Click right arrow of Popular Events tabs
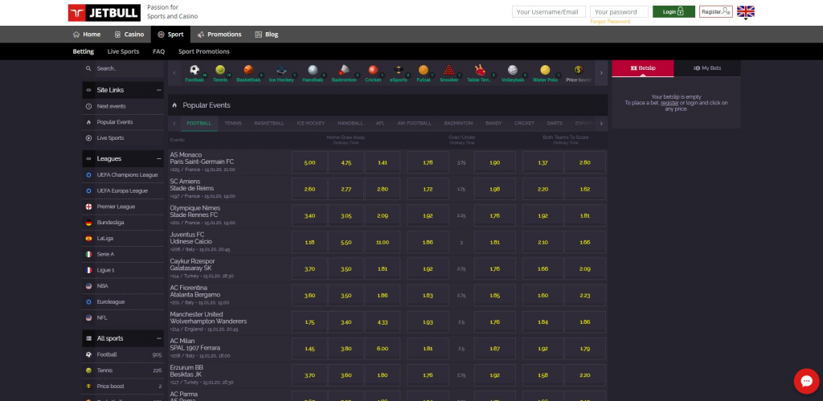 click(601, 123)
